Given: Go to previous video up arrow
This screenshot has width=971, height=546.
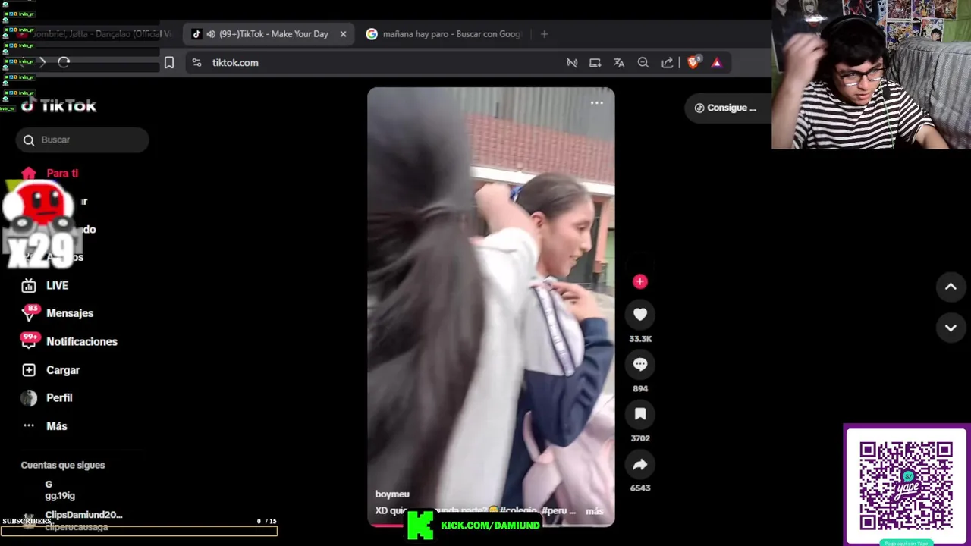Looking at the screenshot, I should pos(951,287).
